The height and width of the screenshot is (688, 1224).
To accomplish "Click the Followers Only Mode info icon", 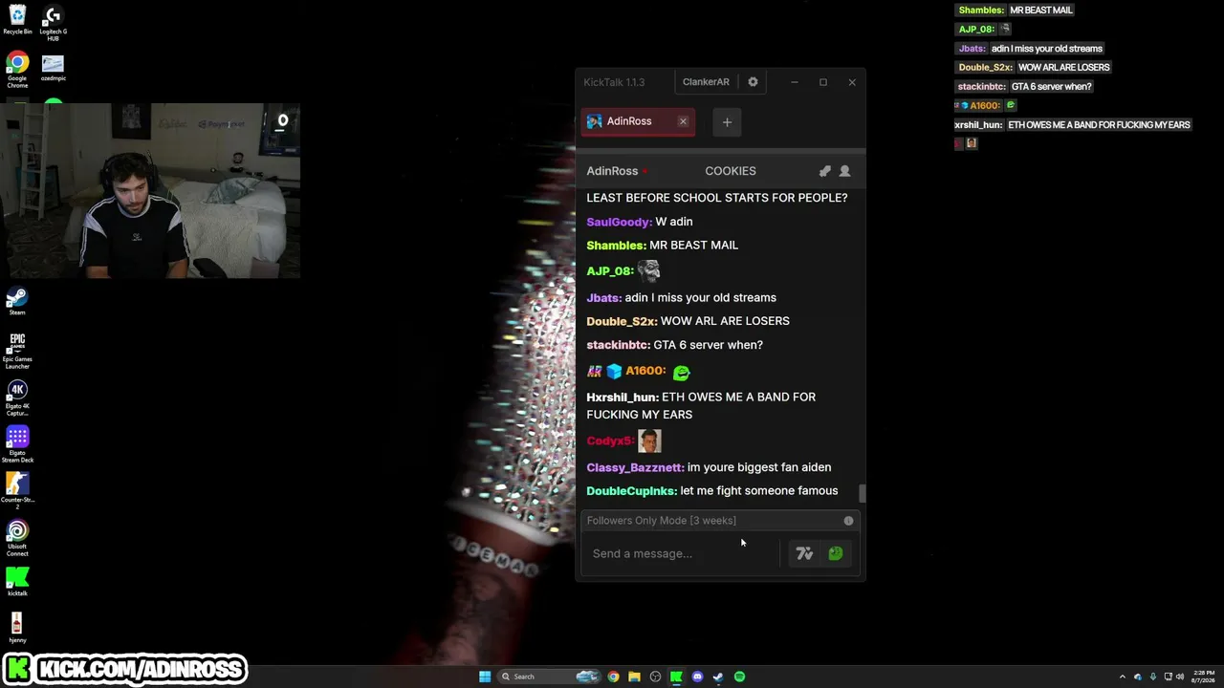I will point(848,521).
